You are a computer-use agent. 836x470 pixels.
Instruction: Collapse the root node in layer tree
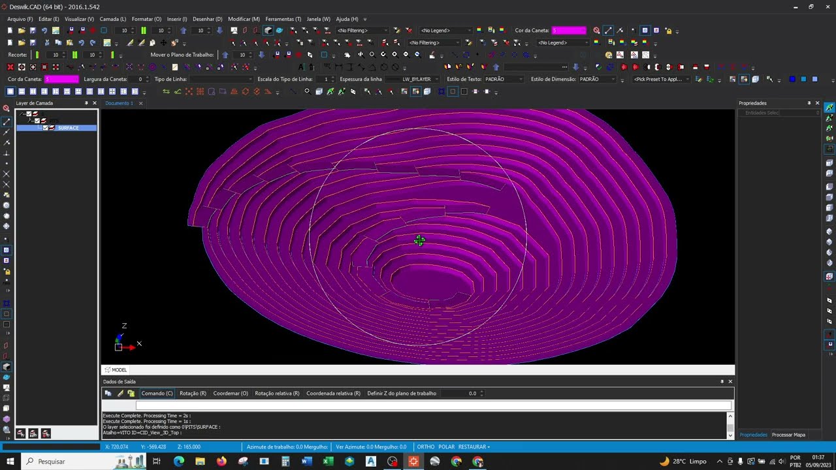click(22, 114)
